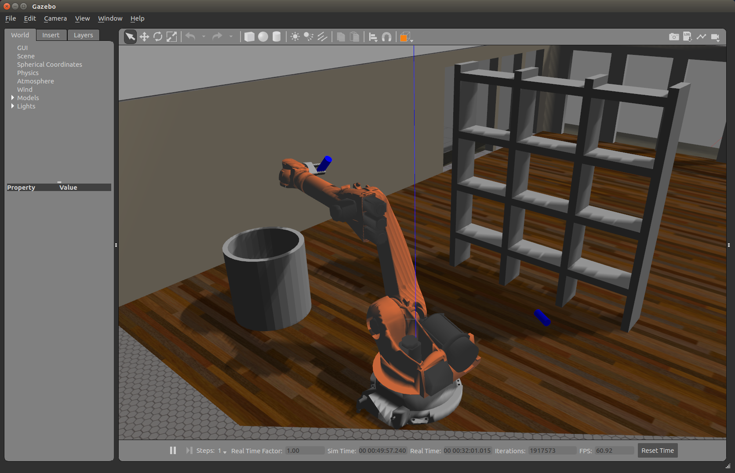Open the Camera menu
The width and height of the screenshot is (735, 473).
click(55, 18)
